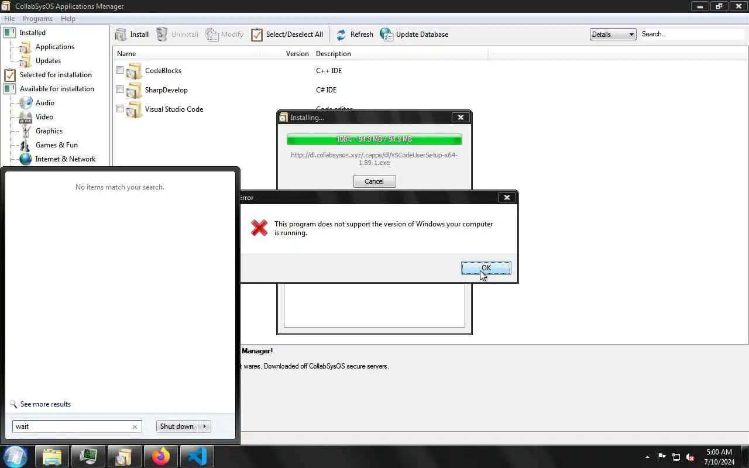
Task: Click the Uninstall trash icon
Action: [x=162, y=35]
